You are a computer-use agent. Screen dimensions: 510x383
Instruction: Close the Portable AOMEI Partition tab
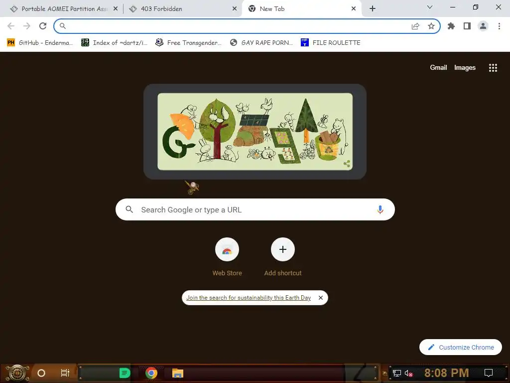tap(116, 9)
